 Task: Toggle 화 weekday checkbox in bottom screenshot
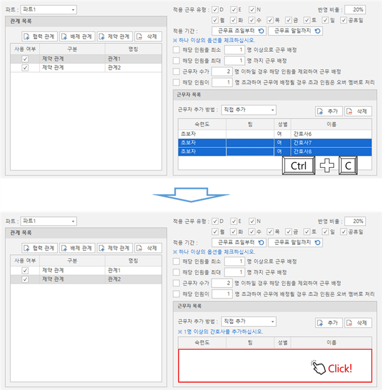pyautogui.click(x=234, y=232)
